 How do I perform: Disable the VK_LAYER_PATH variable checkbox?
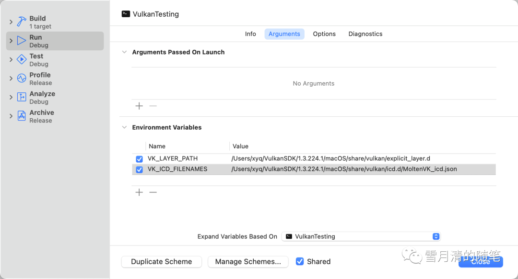tap(140, 159)
